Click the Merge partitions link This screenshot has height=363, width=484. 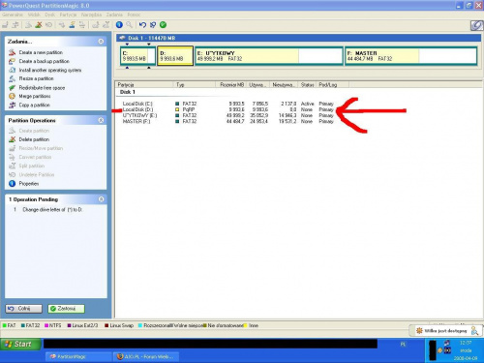35,96
